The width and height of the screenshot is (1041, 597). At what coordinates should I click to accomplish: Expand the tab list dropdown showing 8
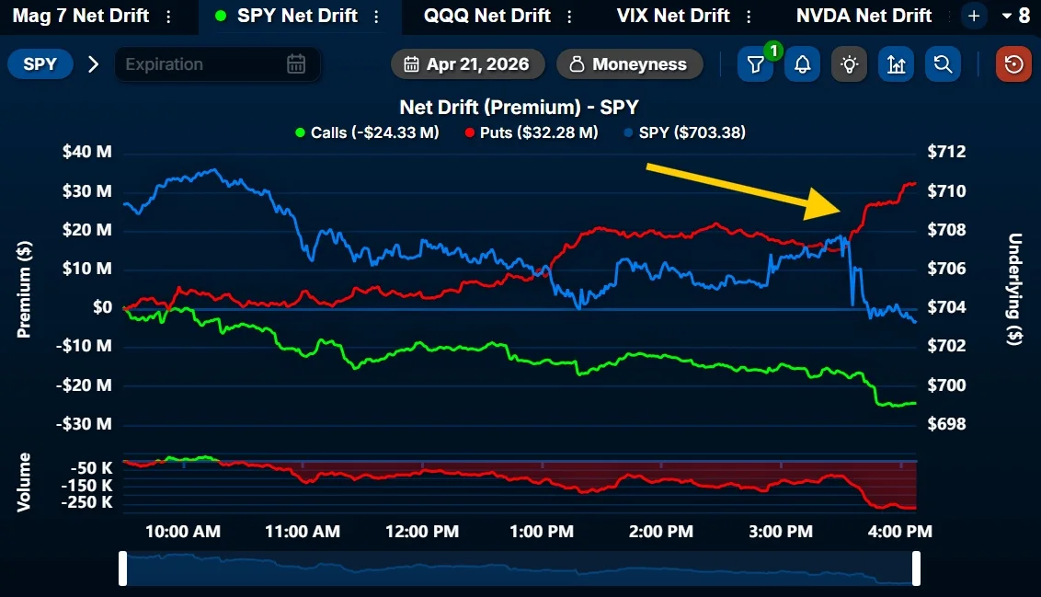(x=1016, y=16)
